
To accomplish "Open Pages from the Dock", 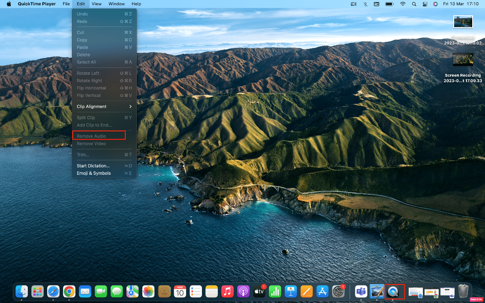I will click(306, 291).
